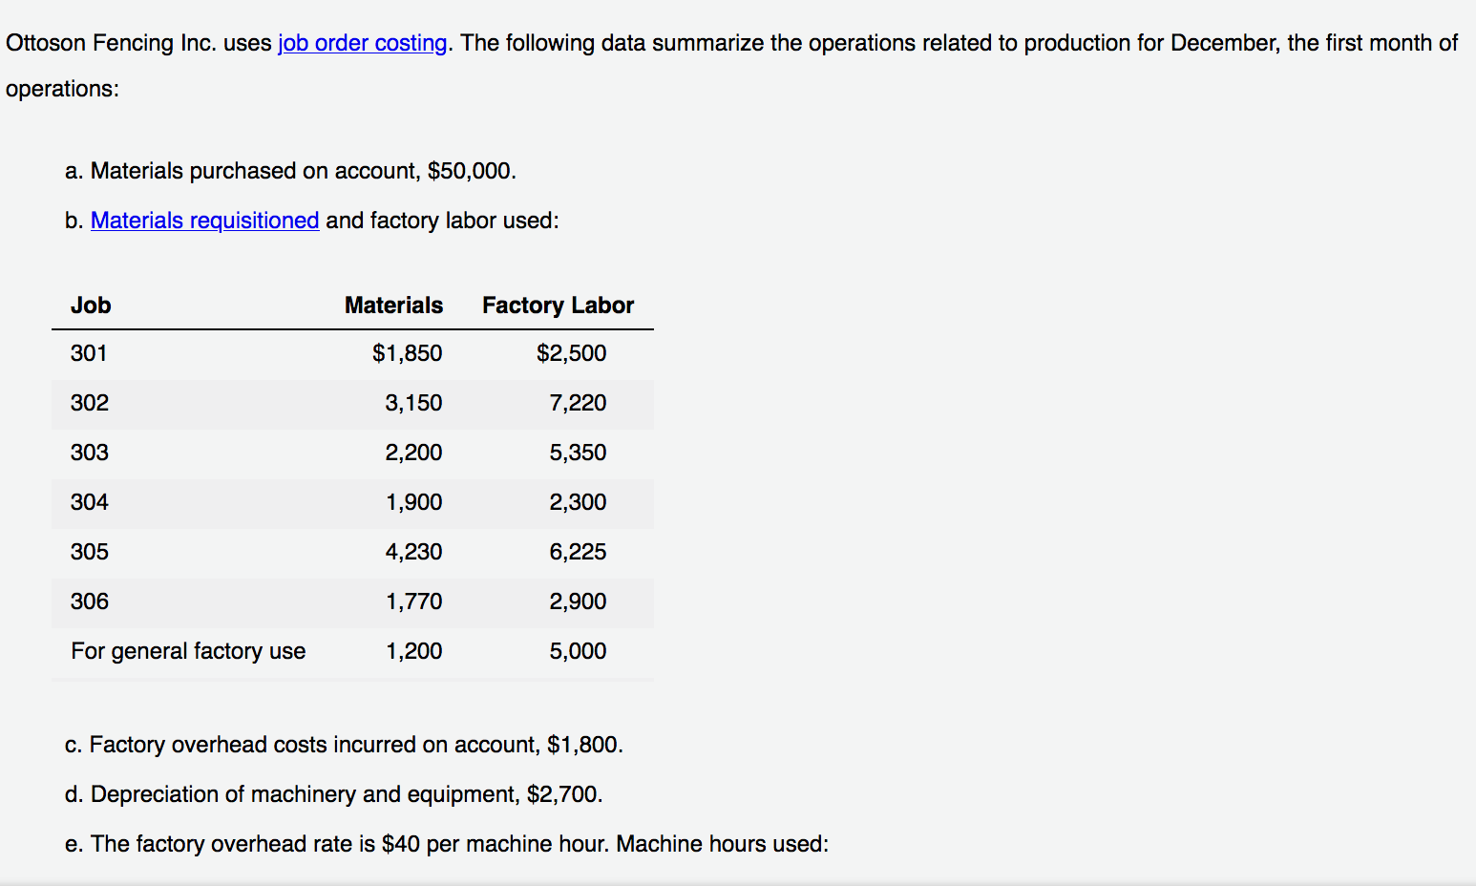Click the Materials column header

(393, 306)
